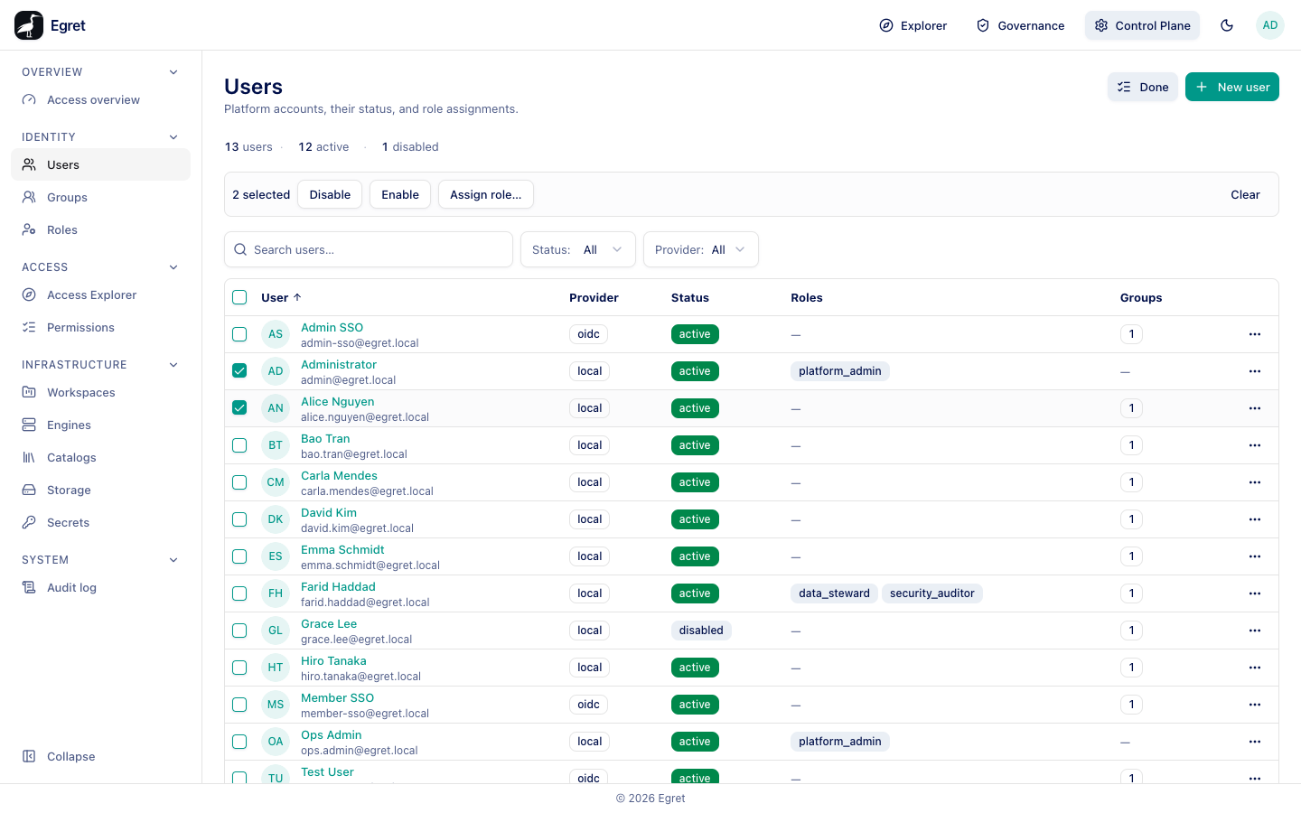The image size is (1301, 813).
Task: Open row actions menu for Farid Haddad
Action: click(1255, 593)
